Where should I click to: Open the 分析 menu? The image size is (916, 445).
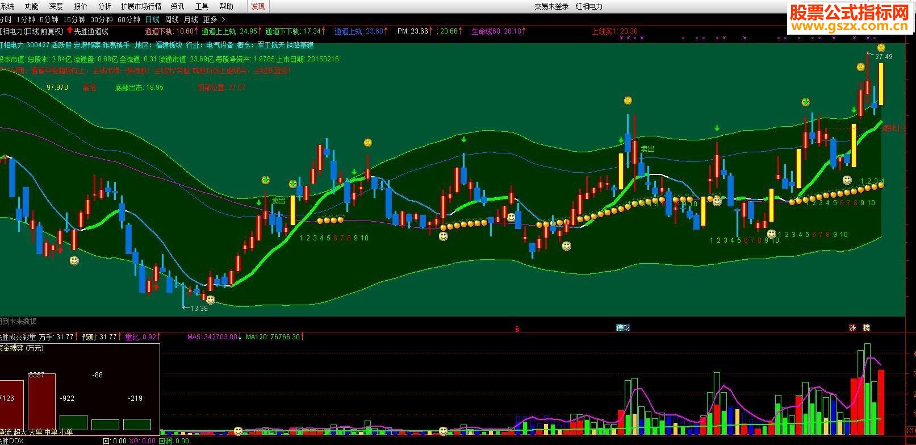pos(104,6)
